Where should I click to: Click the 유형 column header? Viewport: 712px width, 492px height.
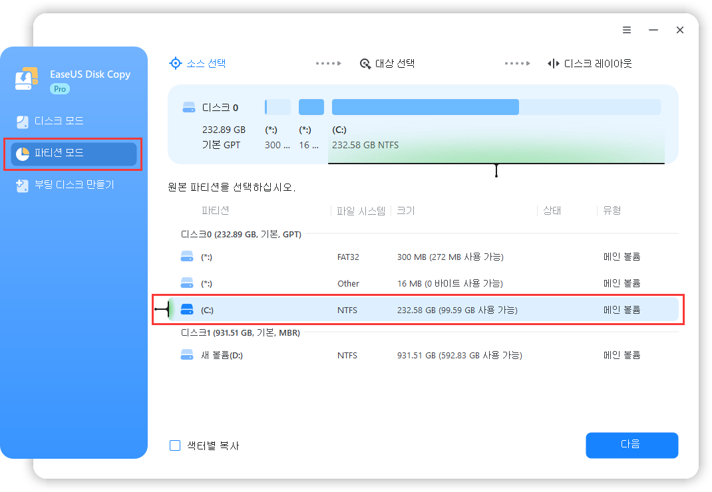611,210
